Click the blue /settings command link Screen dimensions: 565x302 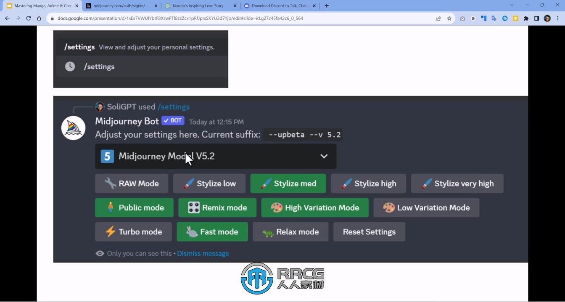point(174,107)
